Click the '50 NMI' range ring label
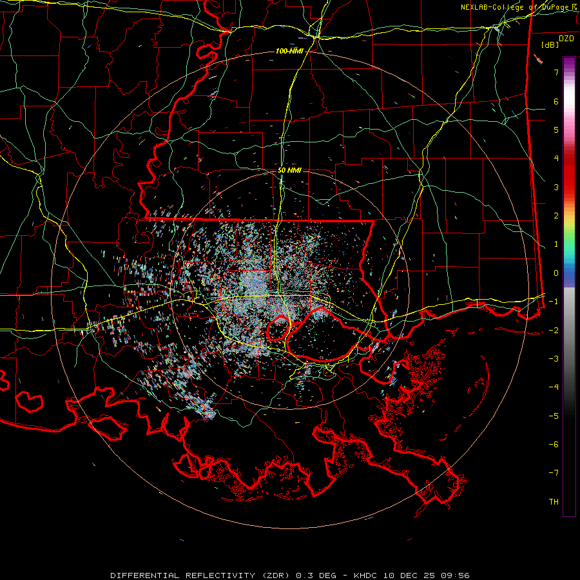The height and width of the screenshot is (580, 580). pyautogui.click(x=289, y=170)
